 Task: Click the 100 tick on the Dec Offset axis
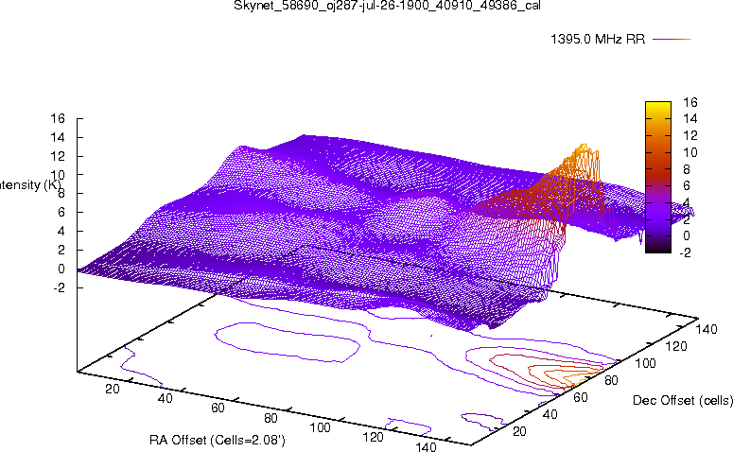(x=646, y=363)
